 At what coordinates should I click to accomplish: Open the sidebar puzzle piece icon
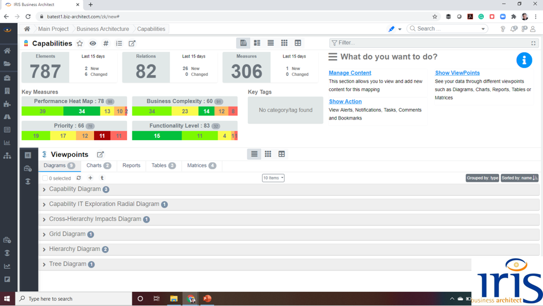tap(7, 104)
